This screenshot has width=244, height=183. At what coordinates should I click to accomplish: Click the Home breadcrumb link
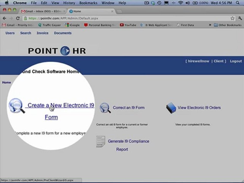point(7,82)
